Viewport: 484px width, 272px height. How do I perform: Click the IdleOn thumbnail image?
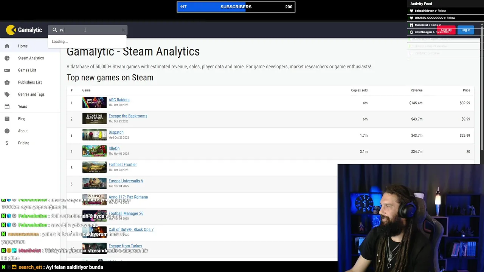coord(95,151)
